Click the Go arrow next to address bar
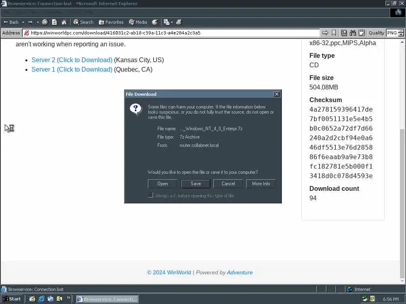This screenshot has height=304, width=406. 325,33
